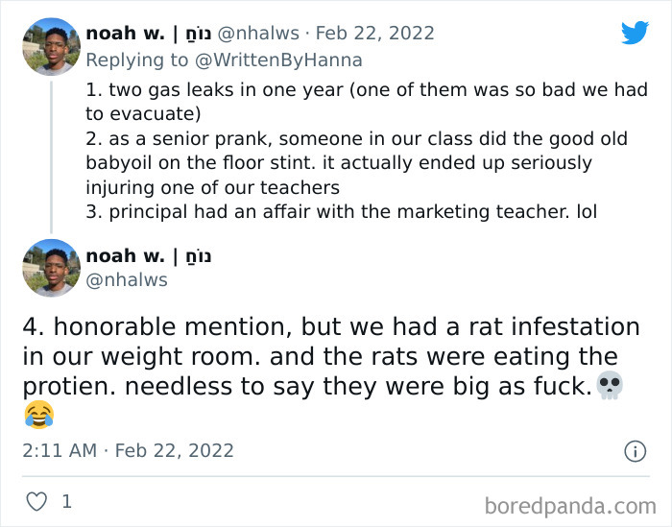Open the 2:11 AM · Feb 22, 2022 timestamp

point(128,450)
